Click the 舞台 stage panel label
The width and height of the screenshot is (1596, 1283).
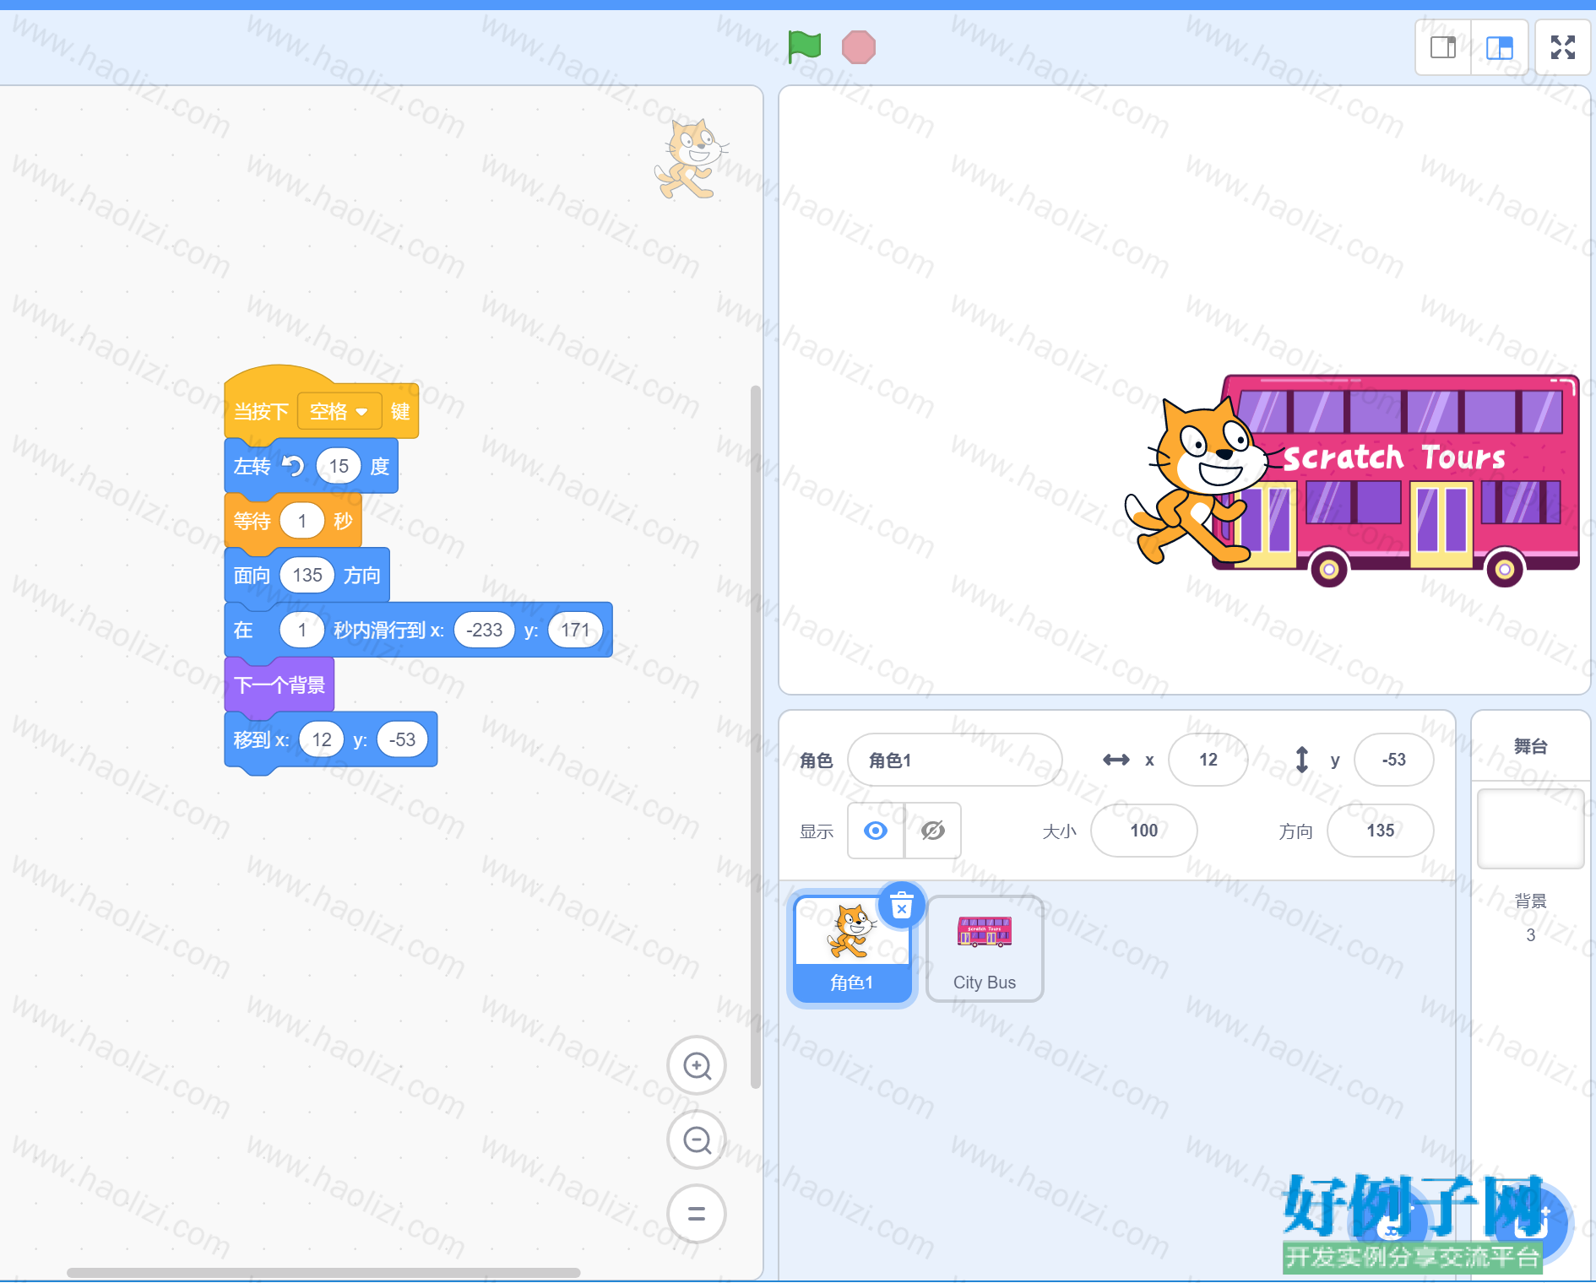tap(1530, 746)
